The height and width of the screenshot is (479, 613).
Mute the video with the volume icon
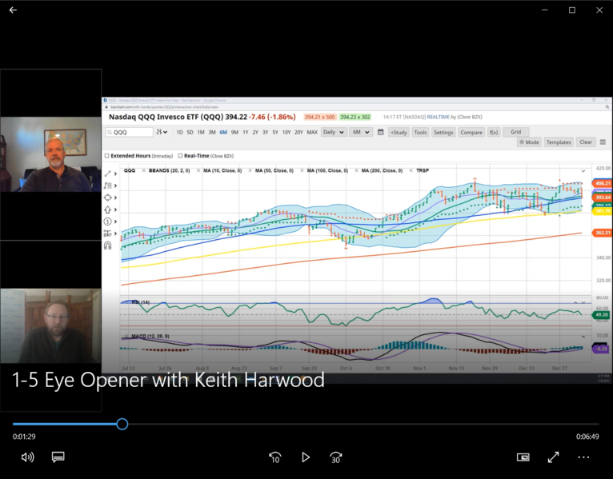click(x=27, y=457)
